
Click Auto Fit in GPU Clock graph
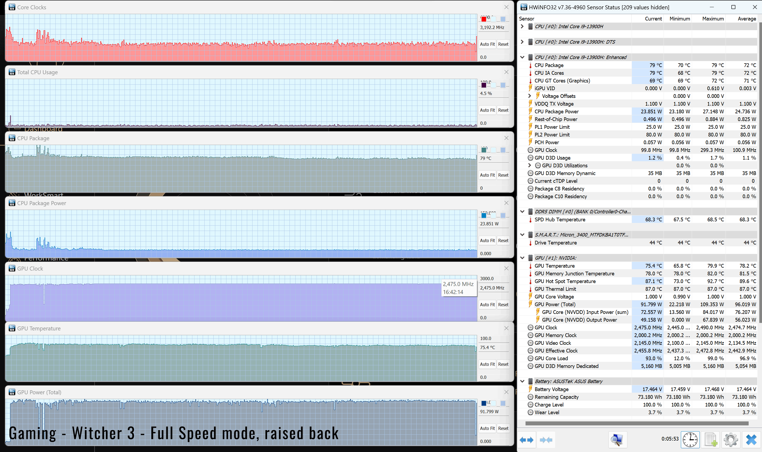pos(487,305)
